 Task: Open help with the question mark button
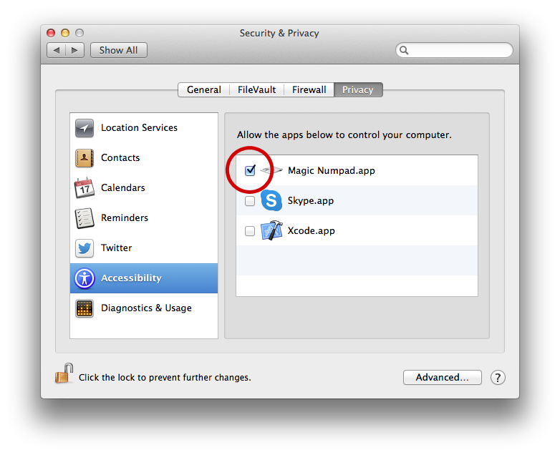(498, 378)
